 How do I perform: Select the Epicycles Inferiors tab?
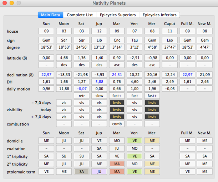point(159,15)
